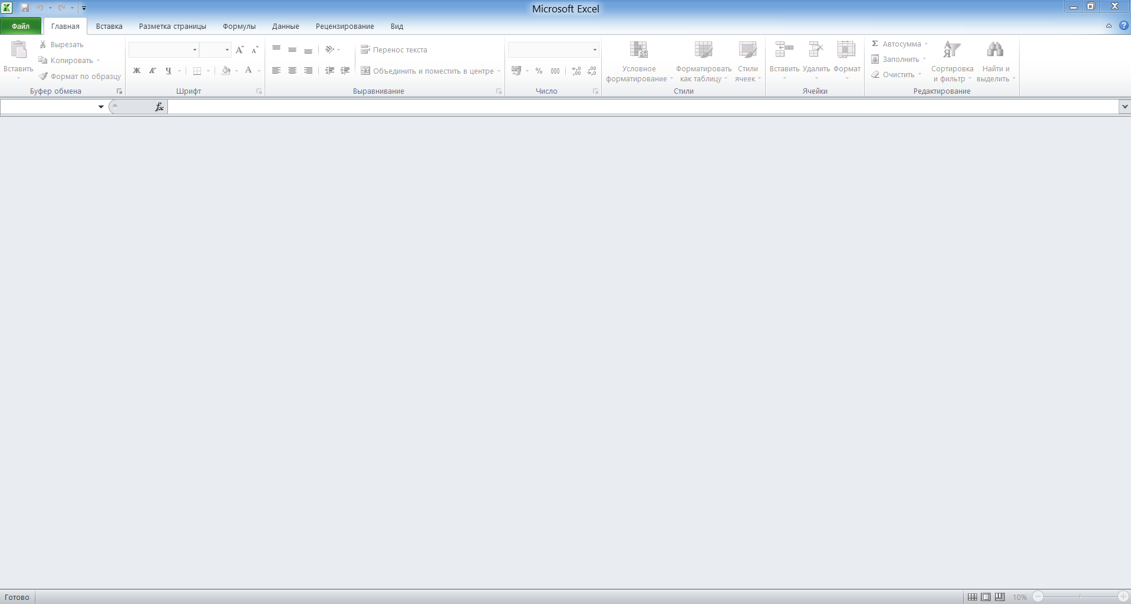This screenshot has height=604, width=1131.
Task: Open the Файл tab
Action: click(21, 26)
